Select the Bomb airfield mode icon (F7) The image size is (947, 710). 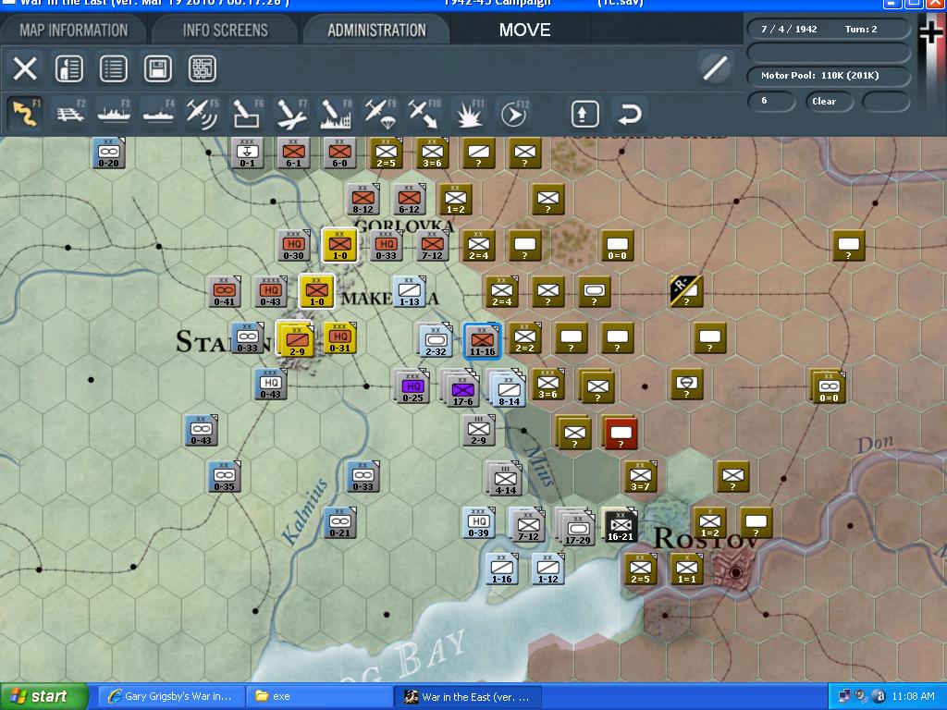coord(291,114)
